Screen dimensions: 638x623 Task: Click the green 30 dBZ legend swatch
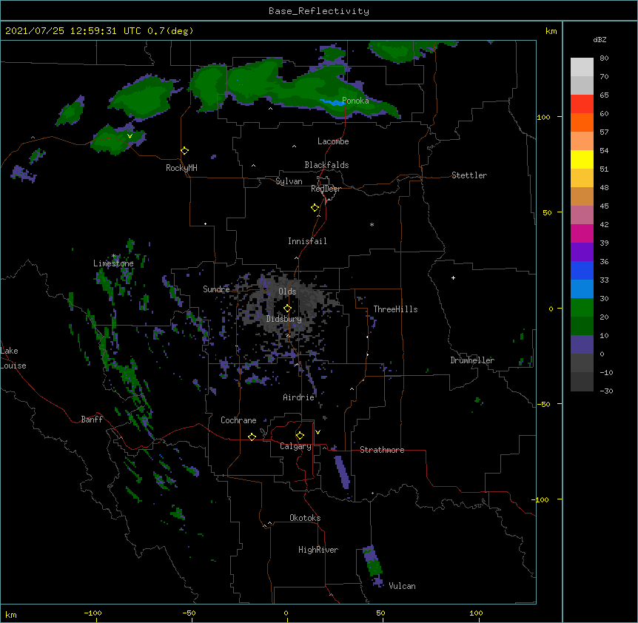(582, 308)
